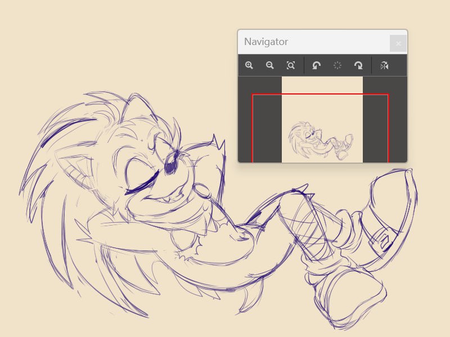Rotate the canvas counterclockwise in Navigator
This screenshot has width=450, height=337.
point(316,65)
